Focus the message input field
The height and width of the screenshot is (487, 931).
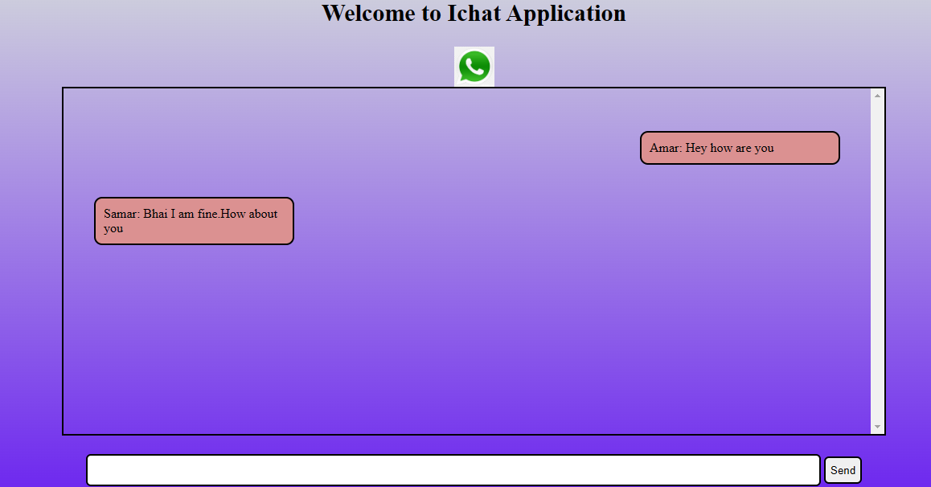coord(453,470)
